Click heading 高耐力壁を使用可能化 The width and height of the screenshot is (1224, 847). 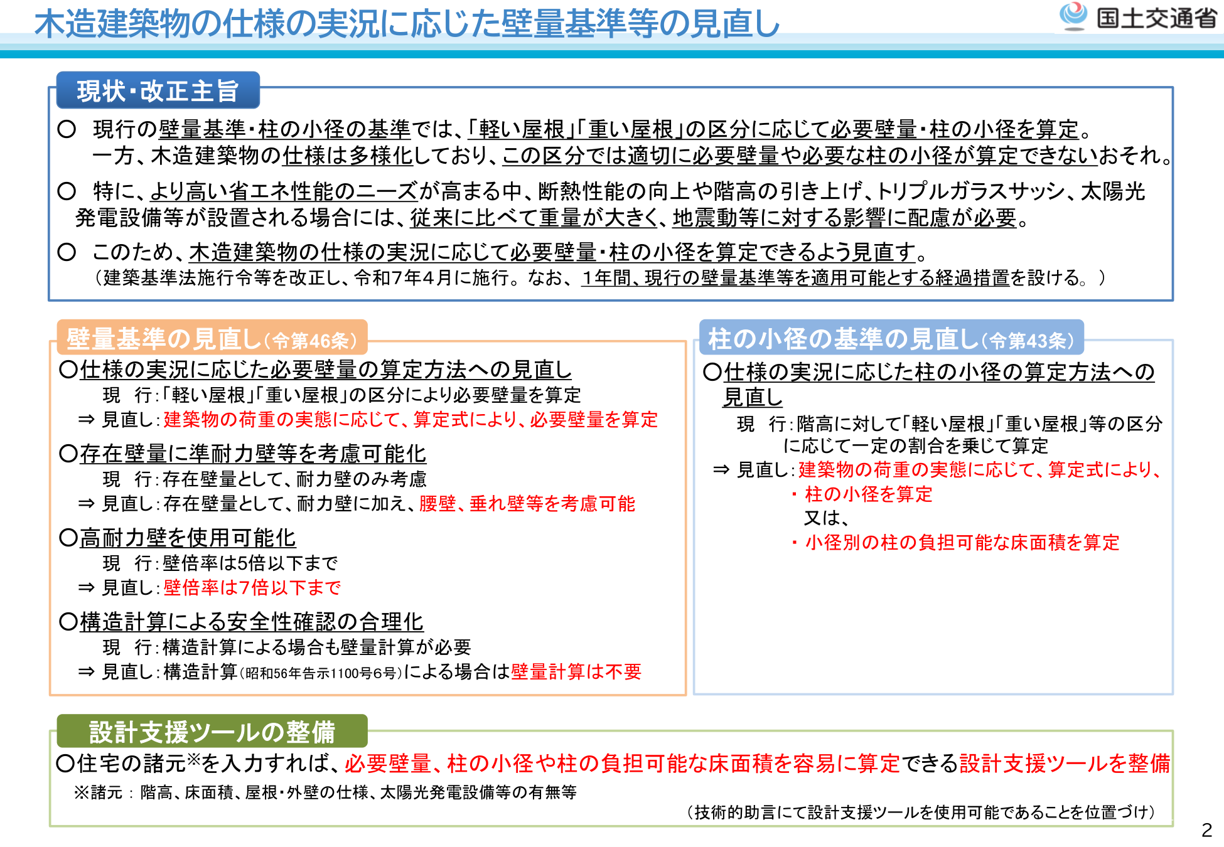(x=188, y=538)
